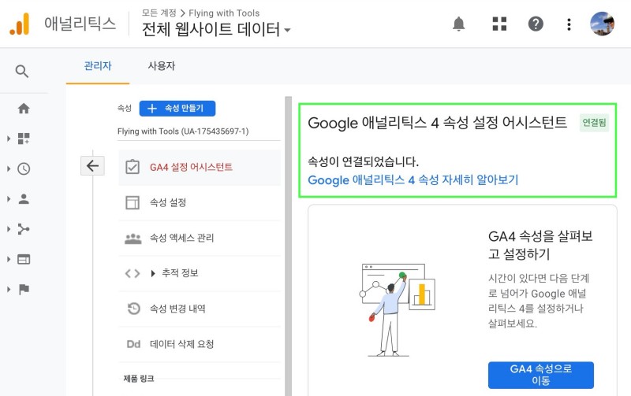The width and height of the screenshot is (631, 396).
Task: Select the 관리자 tab
Action: coord(98,66)
